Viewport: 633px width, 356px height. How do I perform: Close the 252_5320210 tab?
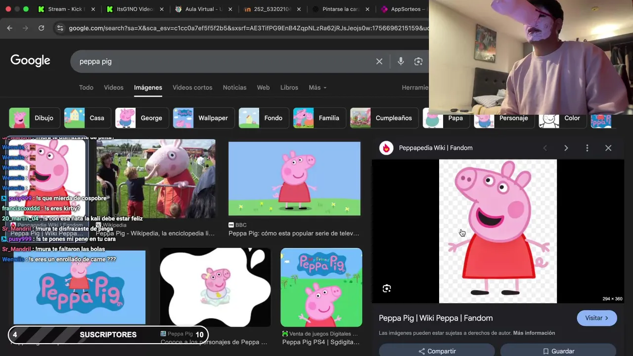point(299,9)
